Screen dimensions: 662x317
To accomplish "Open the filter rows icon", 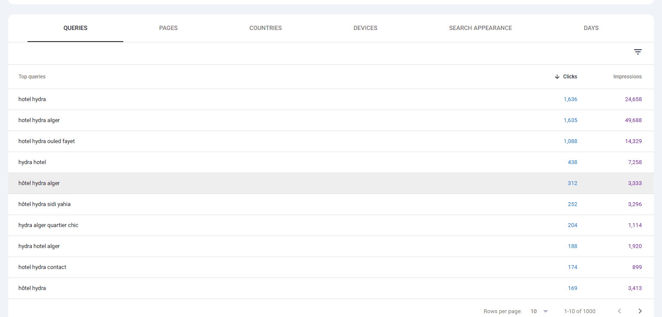I will pos(638,52).
